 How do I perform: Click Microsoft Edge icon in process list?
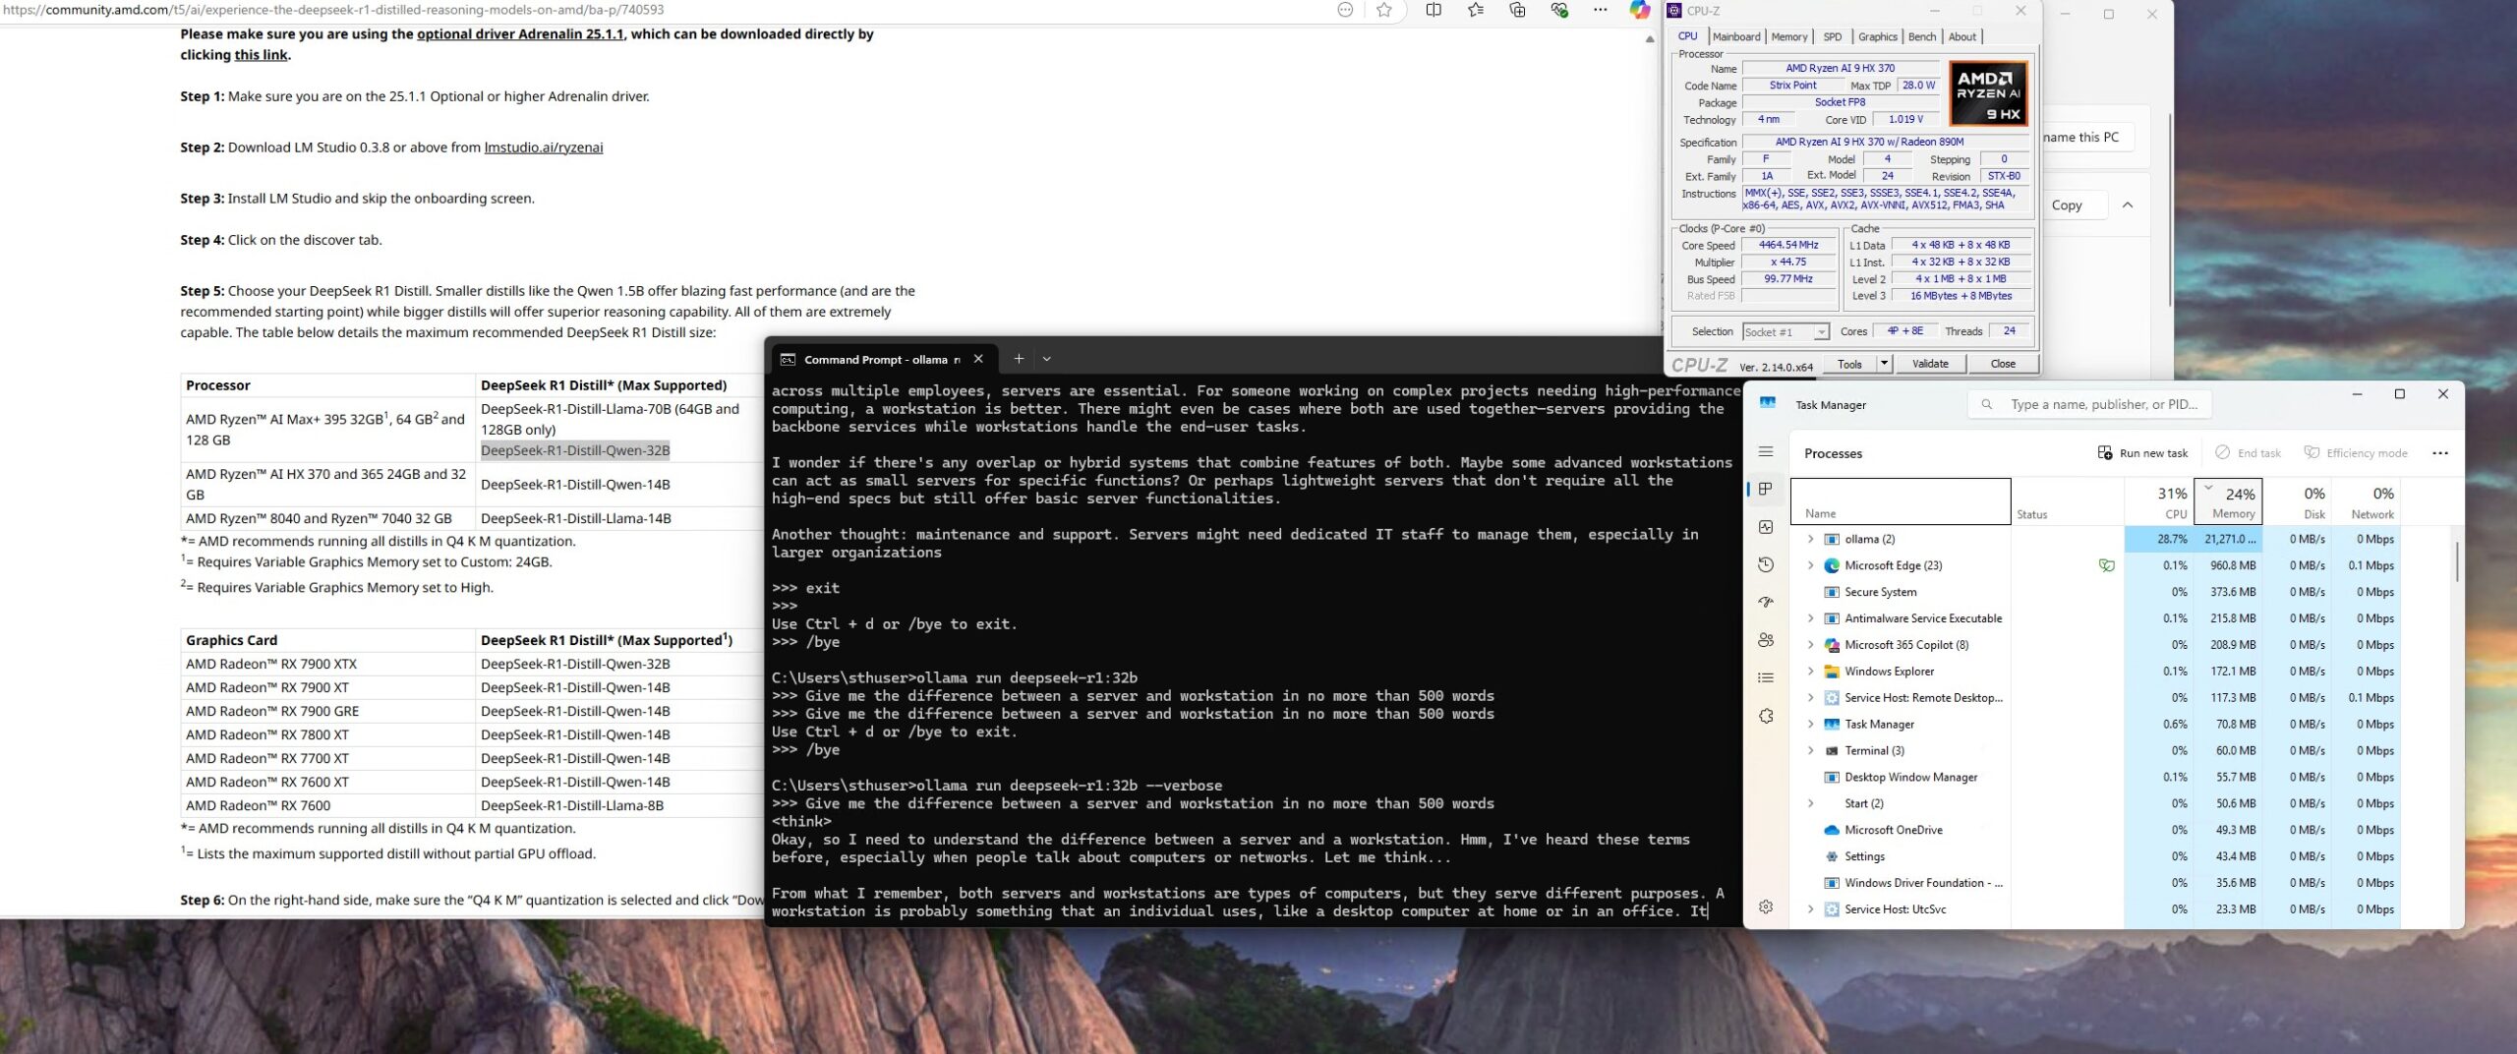click(x=1832, y=565)
